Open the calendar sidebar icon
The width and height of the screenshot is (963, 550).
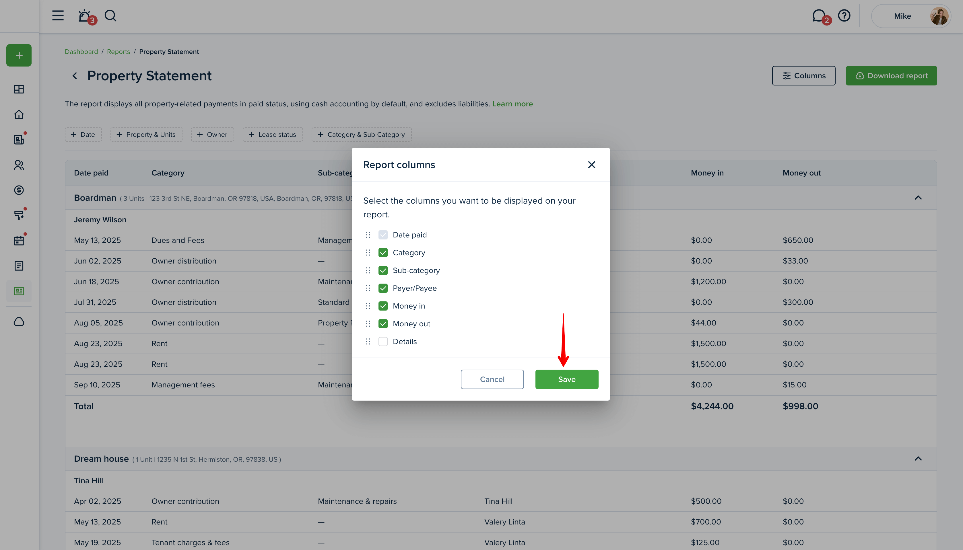pos(19,240)
